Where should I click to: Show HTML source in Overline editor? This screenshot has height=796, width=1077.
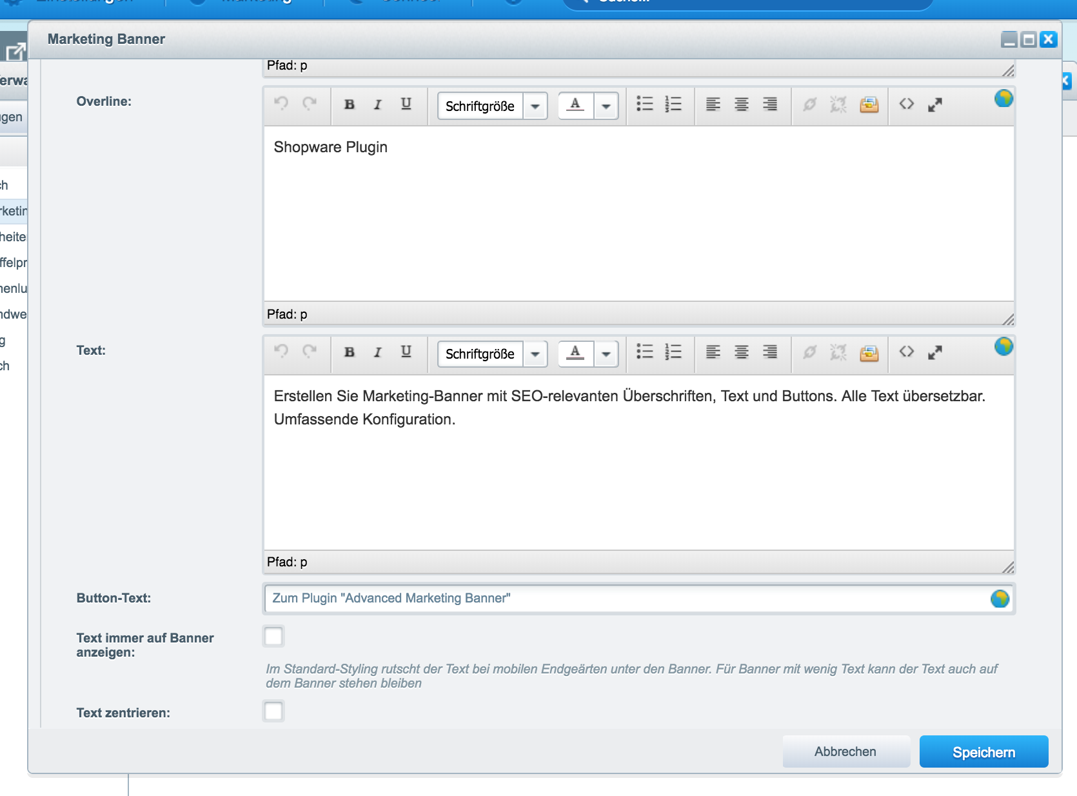[x=907, y=104]
